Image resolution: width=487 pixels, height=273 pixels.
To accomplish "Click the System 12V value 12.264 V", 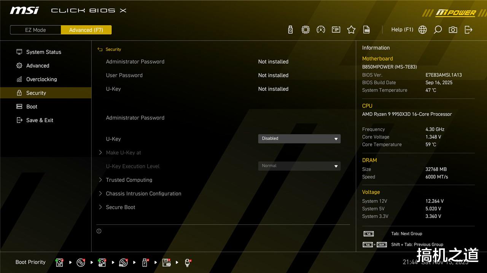I will [x=434, y=201].
